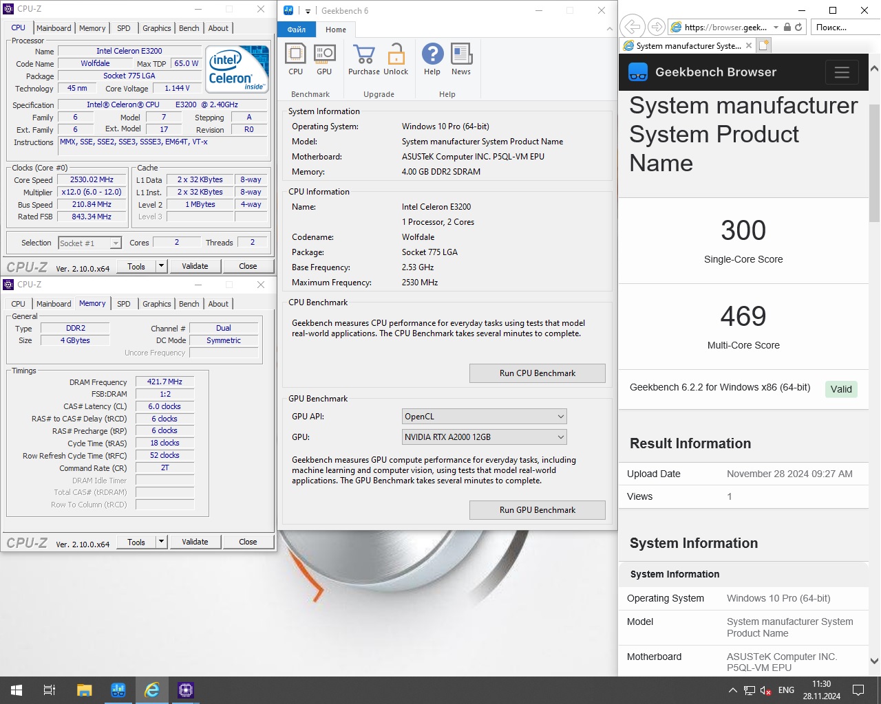Open Graphics tab in lower CPU-Z window
Viewport: 881px width, 704px height.
click(157, 304)
